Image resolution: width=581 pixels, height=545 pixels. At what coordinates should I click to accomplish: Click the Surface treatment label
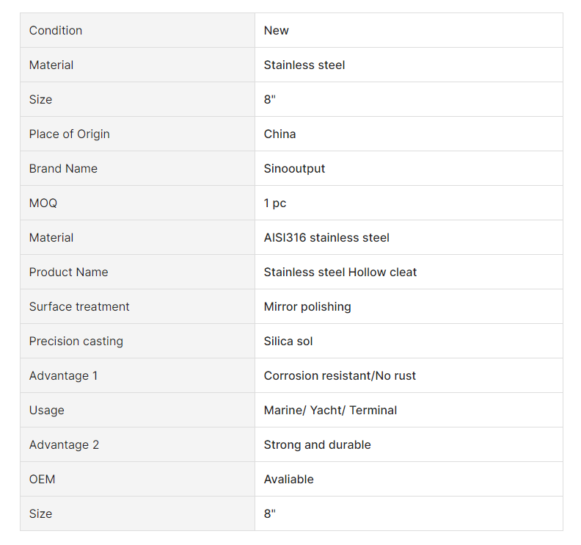[x=79, y=306]
